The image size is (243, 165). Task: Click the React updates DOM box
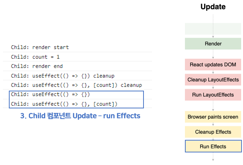pos(213,64)
